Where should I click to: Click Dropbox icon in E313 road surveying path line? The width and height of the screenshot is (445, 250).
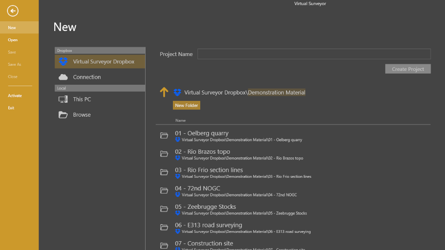click(x=178, y=231)
